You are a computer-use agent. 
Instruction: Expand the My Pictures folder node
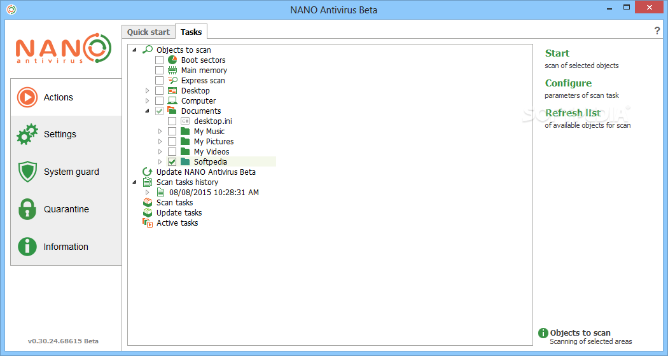(x=160, y=141)
